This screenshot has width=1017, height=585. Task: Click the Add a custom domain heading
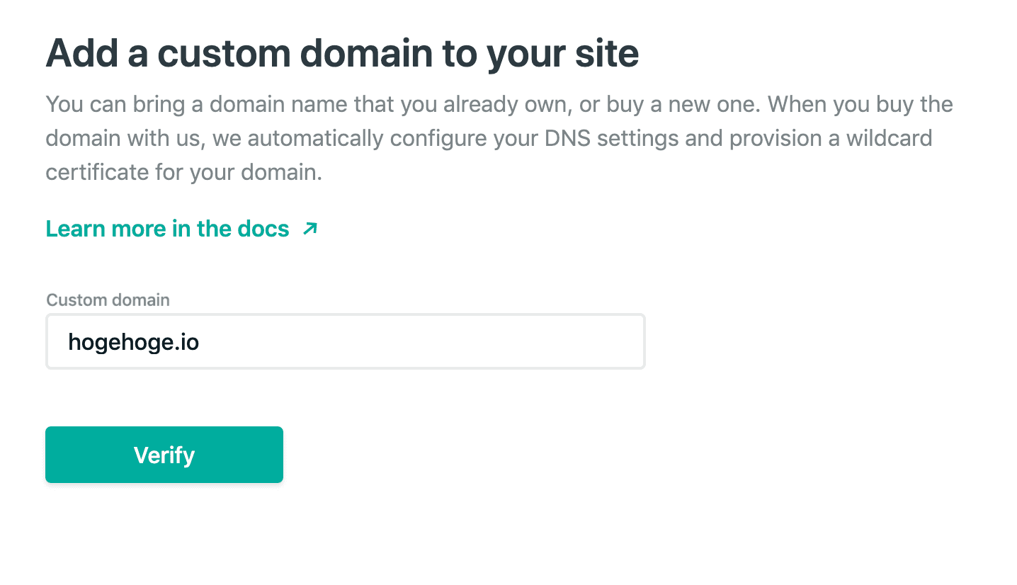click(342, 52)
